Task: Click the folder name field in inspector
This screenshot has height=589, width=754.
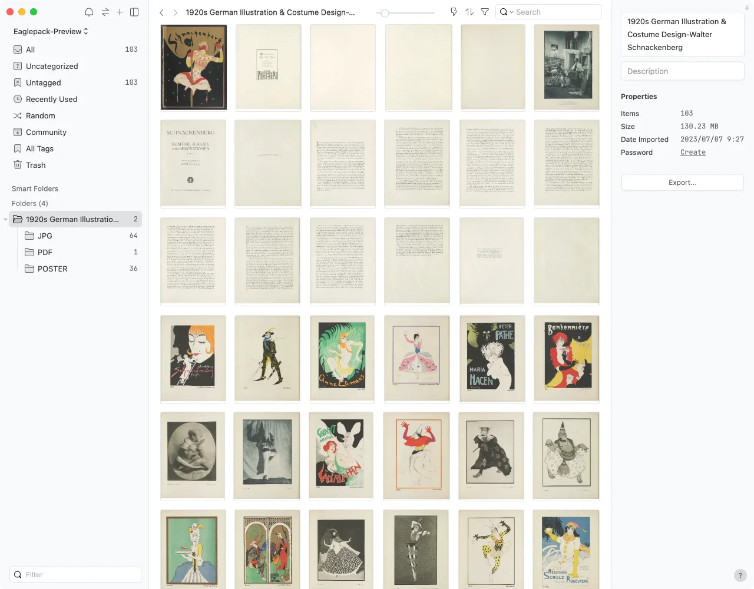Action: tap(682, 34)
